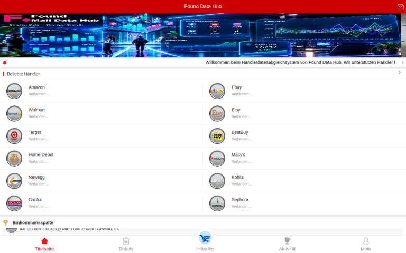Click the trophy icon beside Einkommensspalte
This screenshot has width=406, height=253.
click(x=6, y=222)
